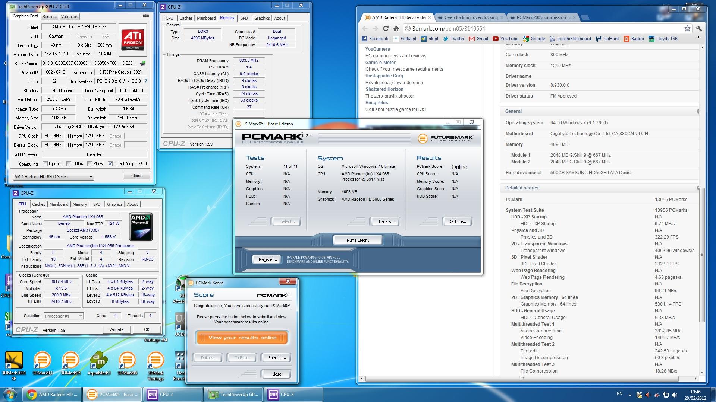The width and height of the screenshot is (716, 402).
Task: Enable the OpenCL checkbox
Action: click(45, 164)
